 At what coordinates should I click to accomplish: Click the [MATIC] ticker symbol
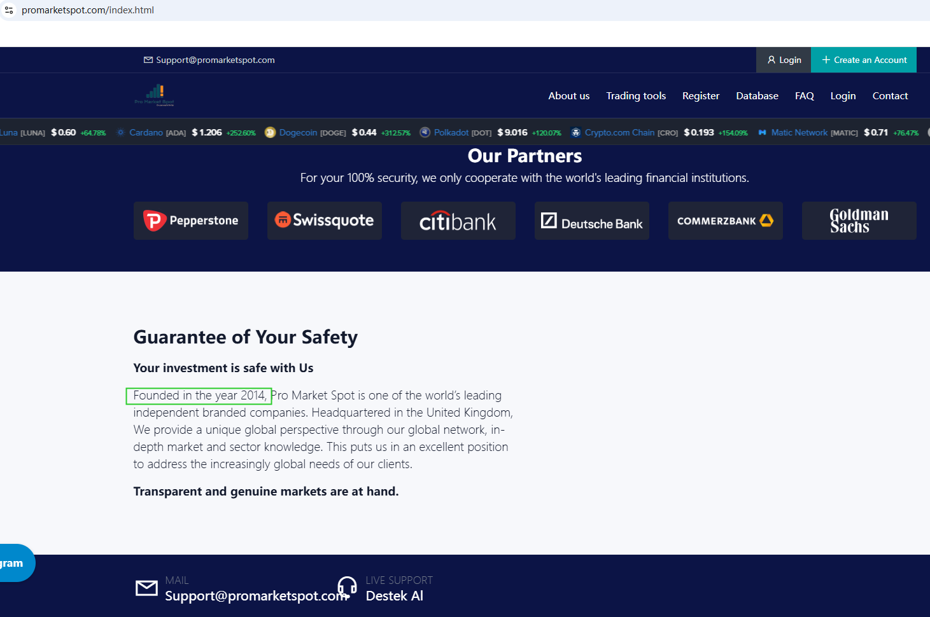[x=845, y=133]
